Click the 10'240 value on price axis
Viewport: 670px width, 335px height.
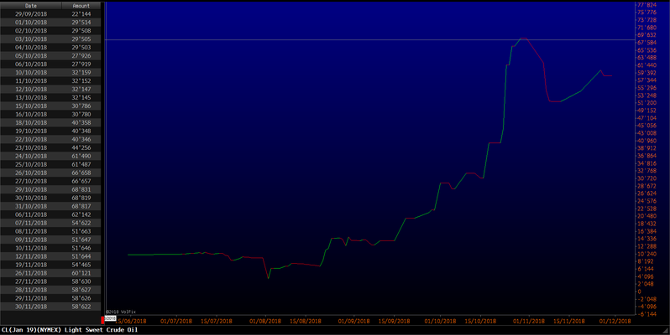(647, 254)
